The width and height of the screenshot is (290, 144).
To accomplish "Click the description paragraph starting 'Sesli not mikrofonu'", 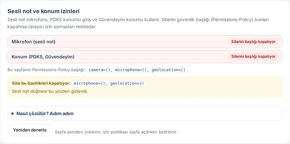I will tap(138, 23).
